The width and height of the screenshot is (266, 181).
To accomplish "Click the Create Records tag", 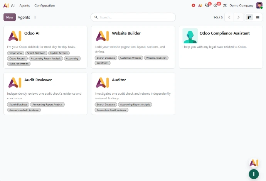I will pos(17,58).
